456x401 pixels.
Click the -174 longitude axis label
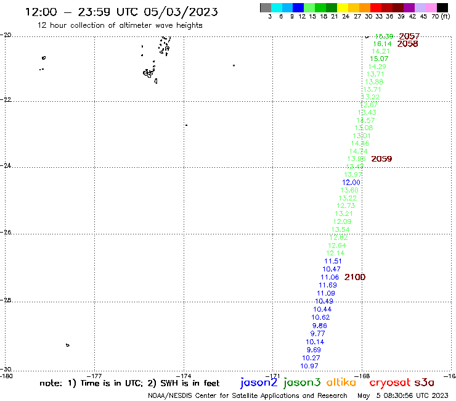point(184,376)
